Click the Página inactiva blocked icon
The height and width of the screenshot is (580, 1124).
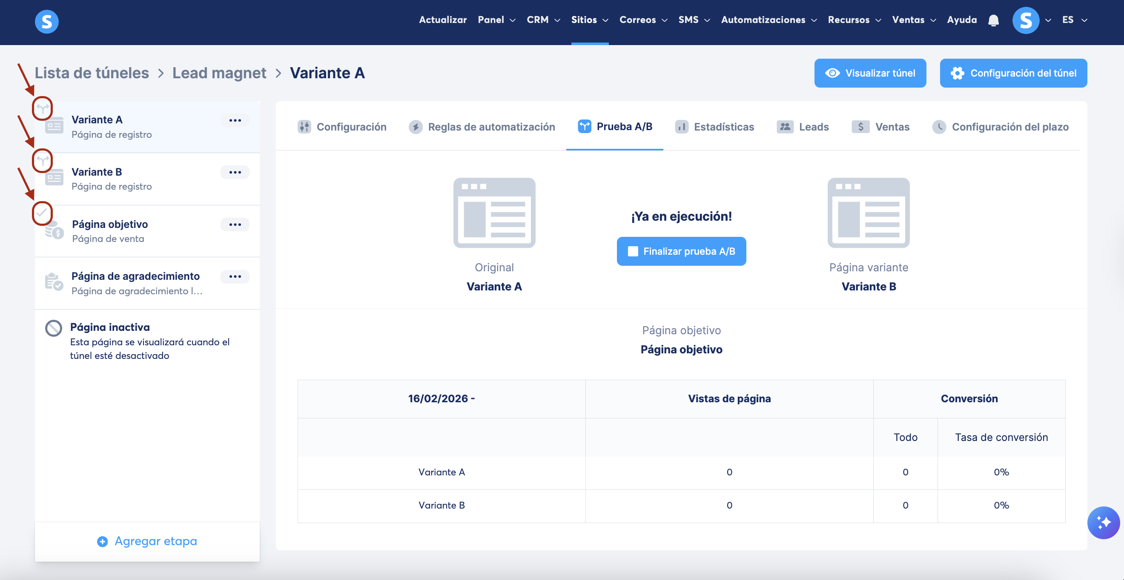[54, 328]
